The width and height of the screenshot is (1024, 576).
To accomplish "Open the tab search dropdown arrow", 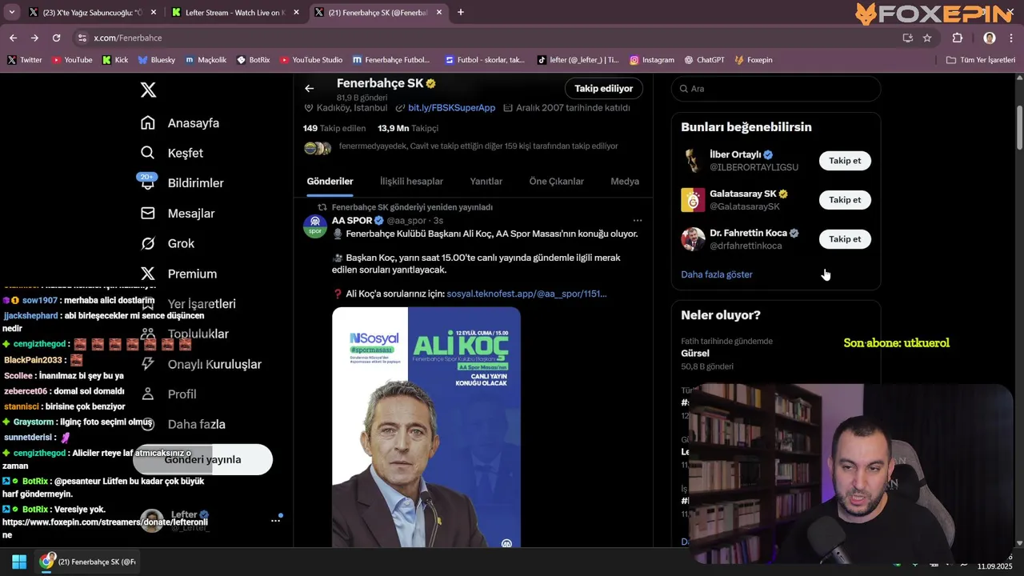I will [12, 12].
